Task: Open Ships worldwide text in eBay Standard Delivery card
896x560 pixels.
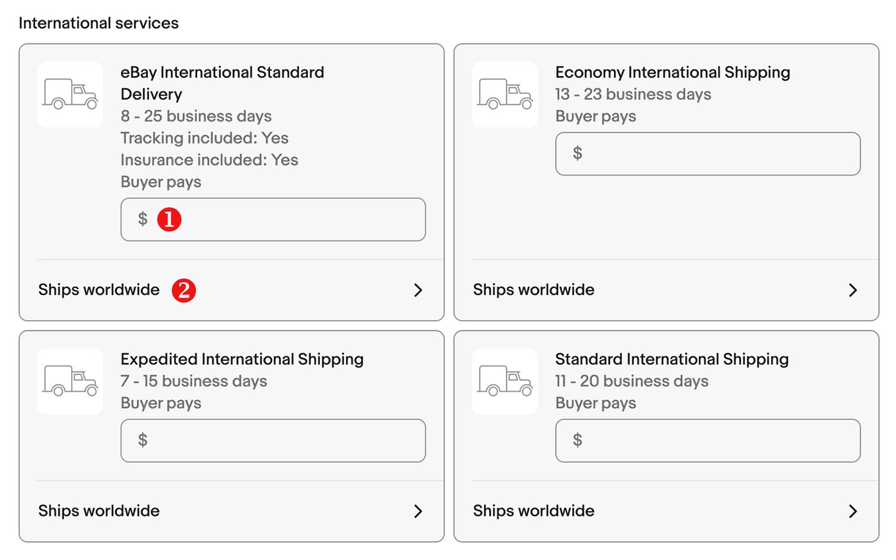Action: (x=99, y=290)
